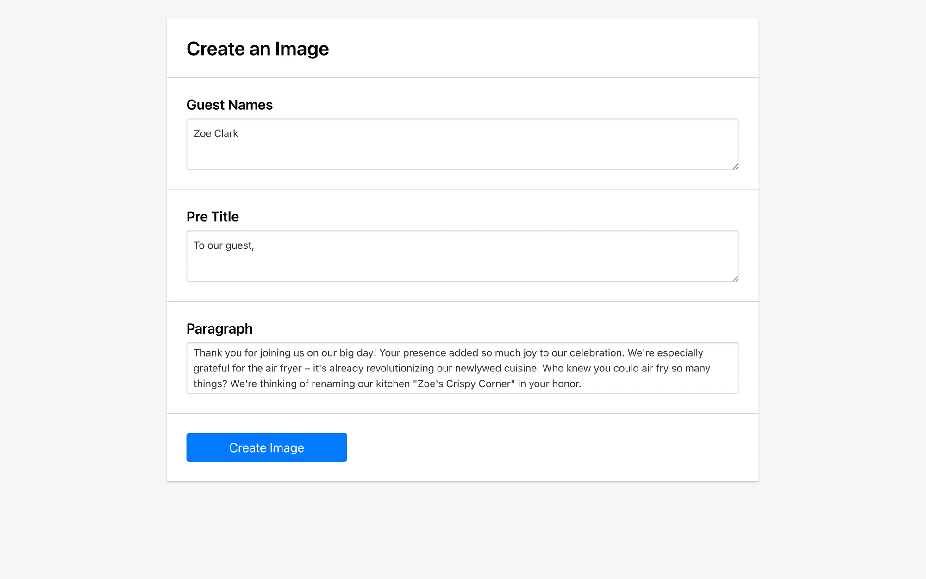Click the Pre Title section label
Screen dimensions: 926x579
pos(212,216)
